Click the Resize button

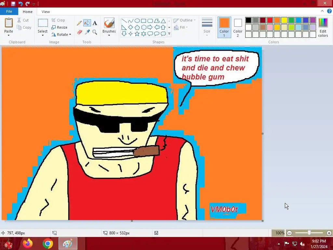coord(60,27)
